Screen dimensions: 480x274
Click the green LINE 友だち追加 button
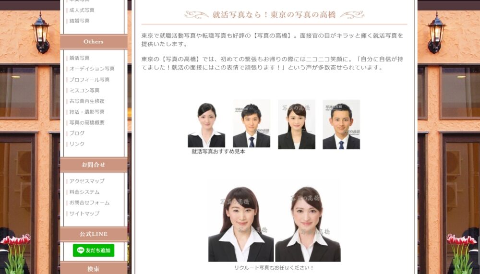pos(94,250)
